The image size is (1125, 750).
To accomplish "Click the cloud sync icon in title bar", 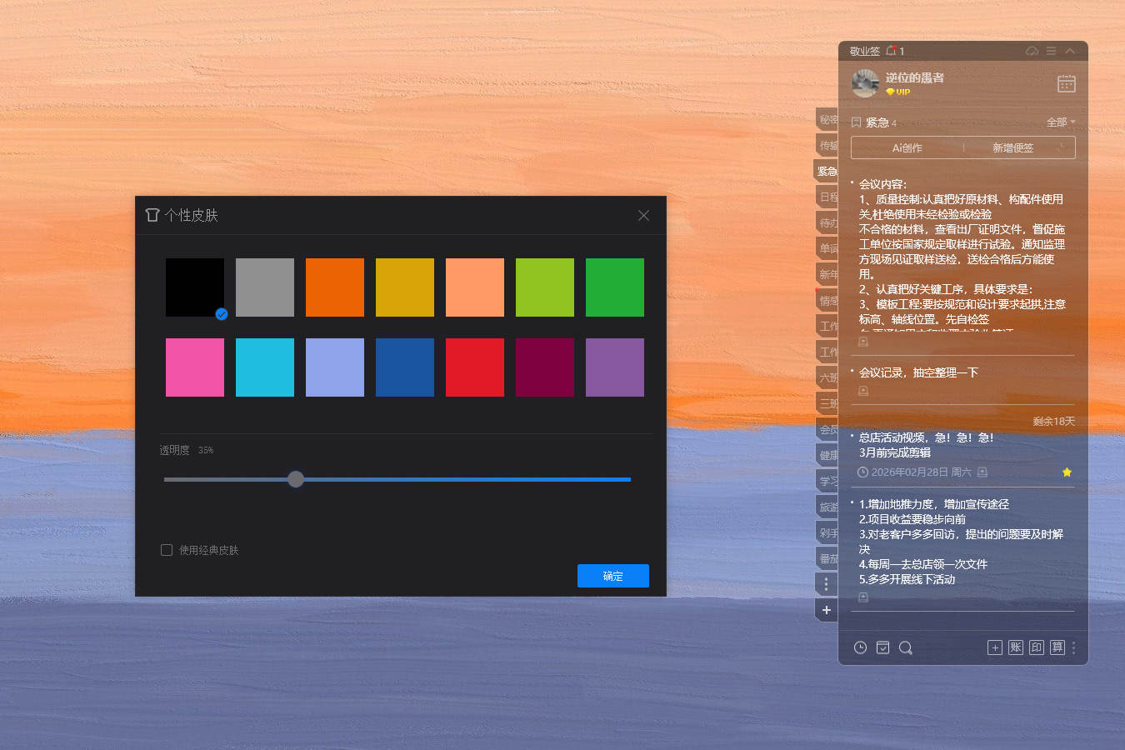I will (x=1032, y=51).
